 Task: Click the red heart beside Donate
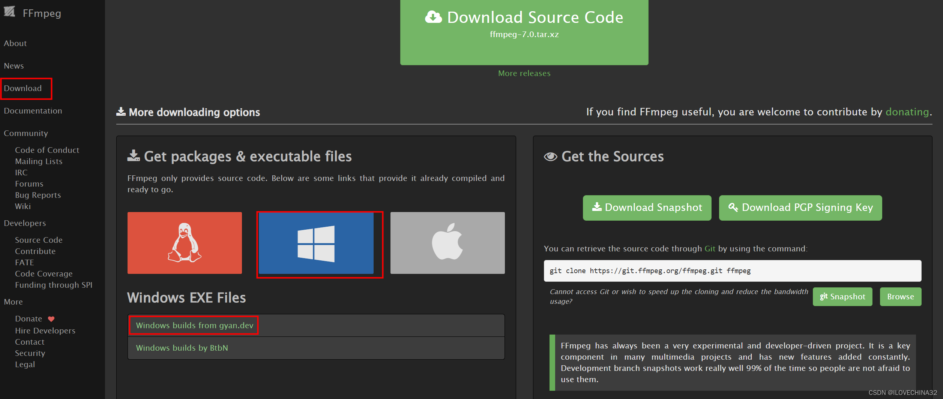pyautogui.click(x=51, y=319)
